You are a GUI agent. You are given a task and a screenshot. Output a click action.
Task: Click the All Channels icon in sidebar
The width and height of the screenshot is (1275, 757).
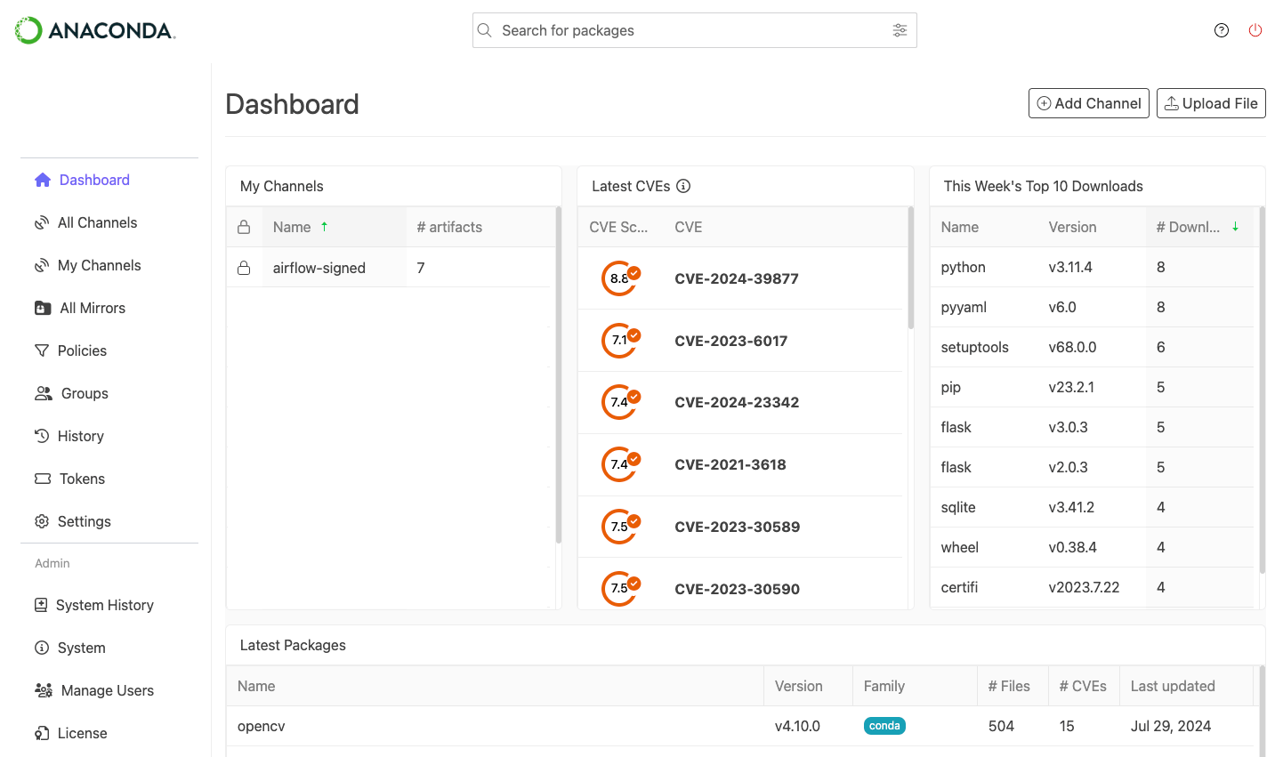[42, 222]
